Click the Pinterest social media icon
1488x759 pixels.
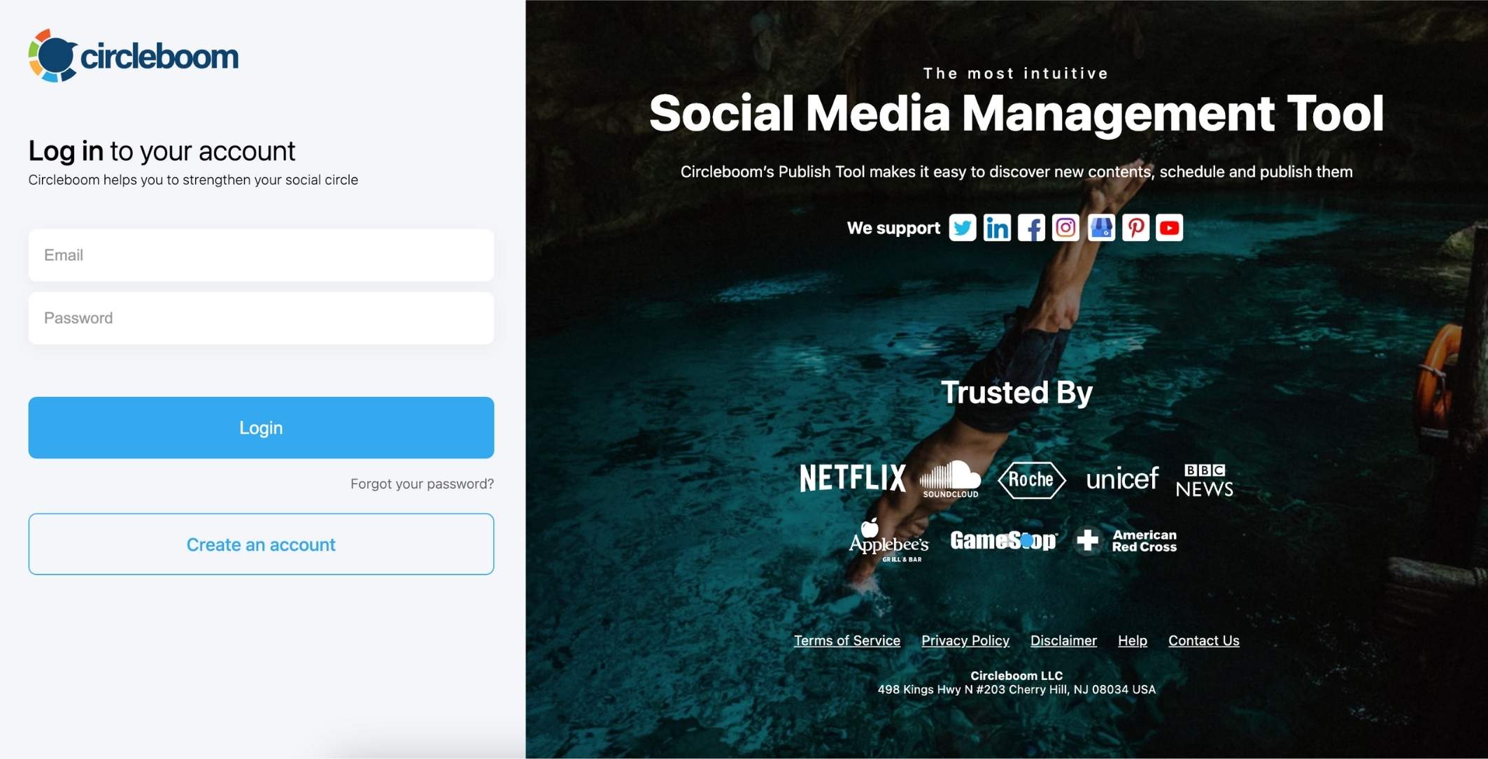click(1135, 226)
